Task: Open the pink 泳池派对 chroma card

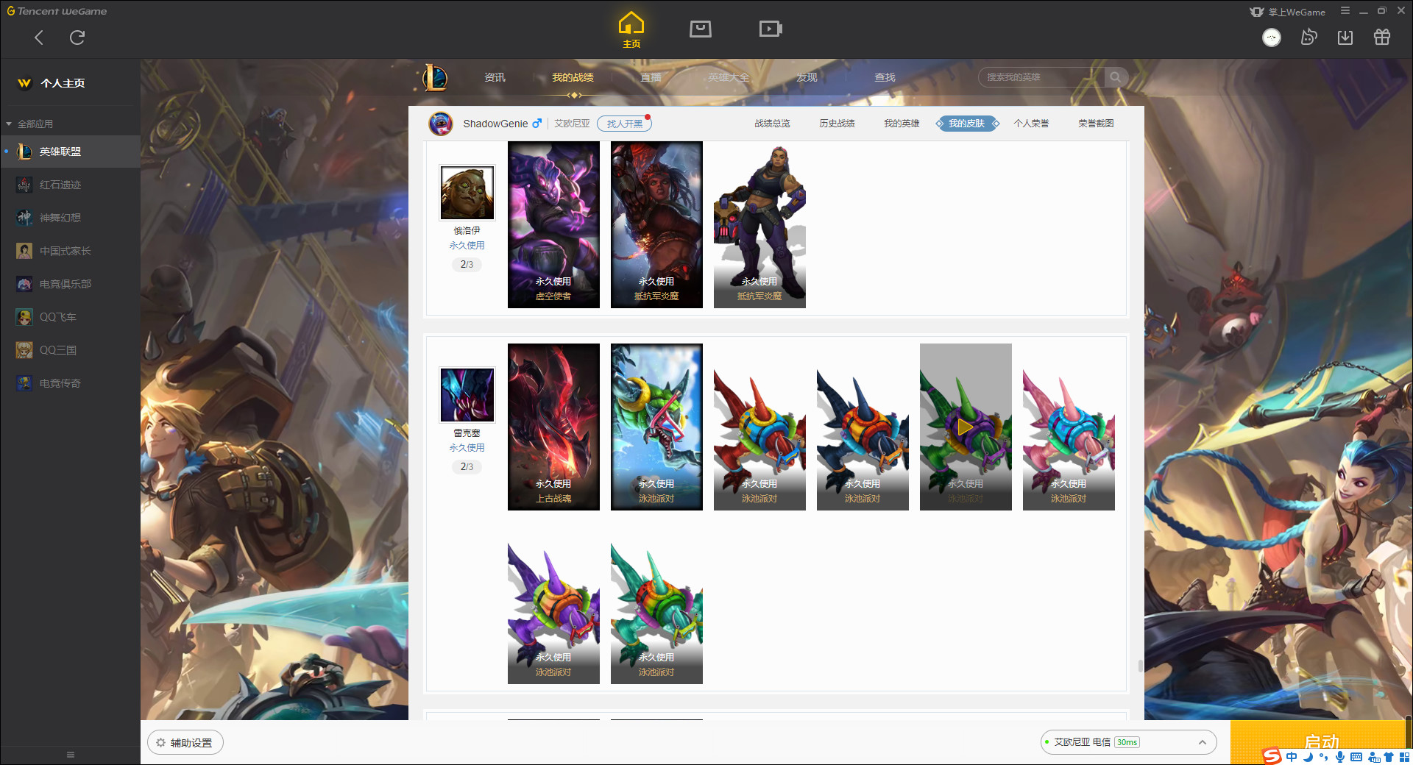Action: 1069,427
